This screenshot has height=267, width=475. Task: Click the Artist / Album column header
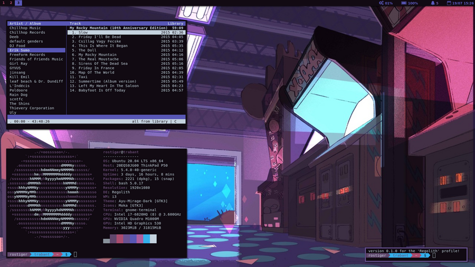(25, 24)
